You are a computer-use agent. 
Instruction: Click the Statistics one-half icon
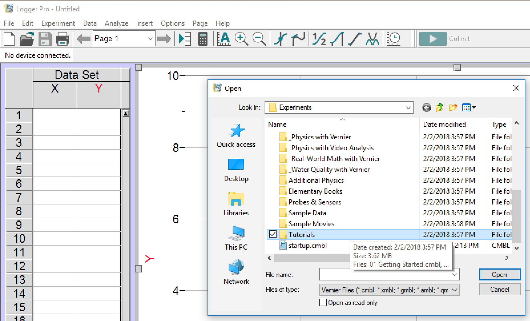click(x=319, y=39)
